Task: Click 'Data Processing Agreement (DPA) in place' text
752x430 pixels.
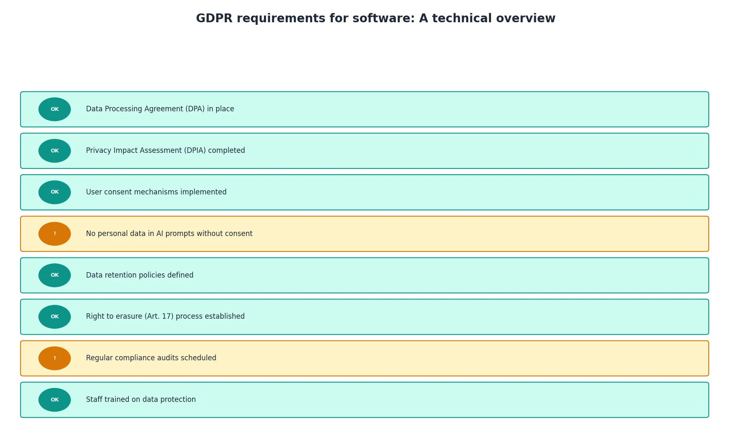Action: tap(160, 109)
